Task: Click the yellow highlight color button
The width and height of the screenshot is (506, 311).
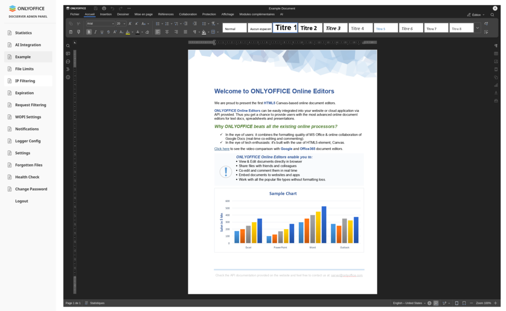Action: point(127,32)
